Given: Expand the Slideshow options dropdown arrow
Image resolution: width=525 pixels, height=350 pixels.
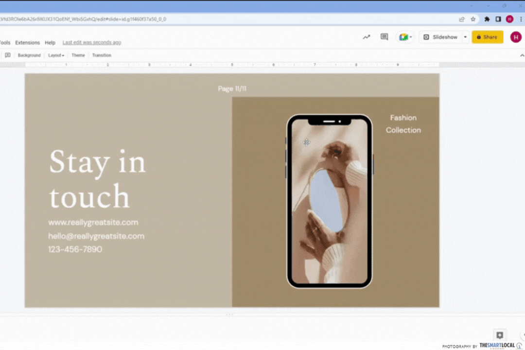Looking at the screenshot, I should click(465, 37).
